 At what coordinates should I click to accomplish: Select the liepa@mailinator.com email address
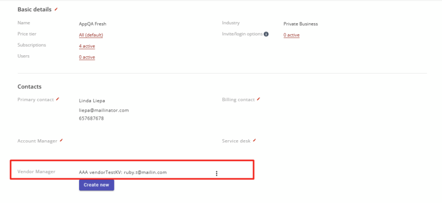(x=104, y=110)
